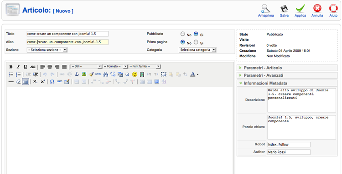Click the Titolo input field
This screenshot has height=174, width=342.
point(67,34)
